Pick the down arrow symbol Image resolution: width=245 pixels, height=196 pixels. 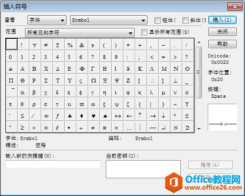click(164, 116)
